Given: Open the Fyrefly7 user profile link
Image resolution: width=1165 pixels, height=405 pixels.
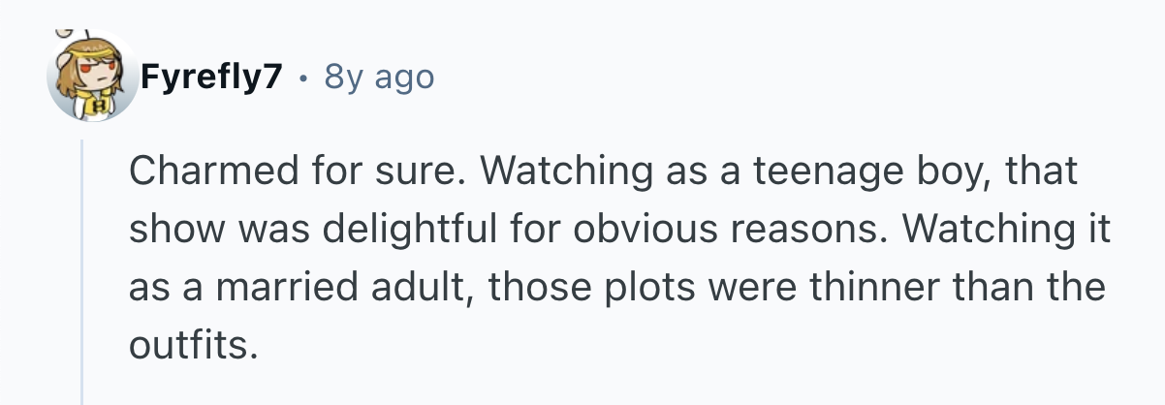Looking at the screenshot, I should point(211,78).
